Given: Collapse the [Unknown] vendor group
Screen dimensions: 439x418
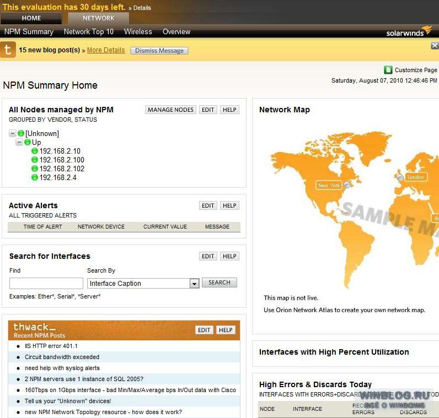Looking at the screenshot, I should point(12,133).
